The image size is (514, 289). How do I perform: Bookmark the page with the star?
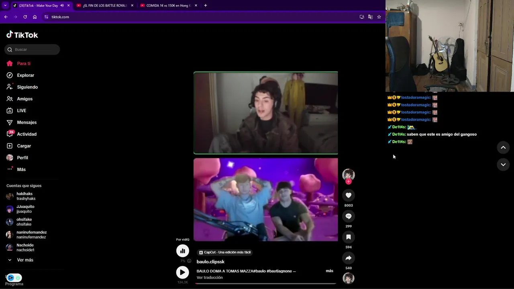click(x=379, y=17)
